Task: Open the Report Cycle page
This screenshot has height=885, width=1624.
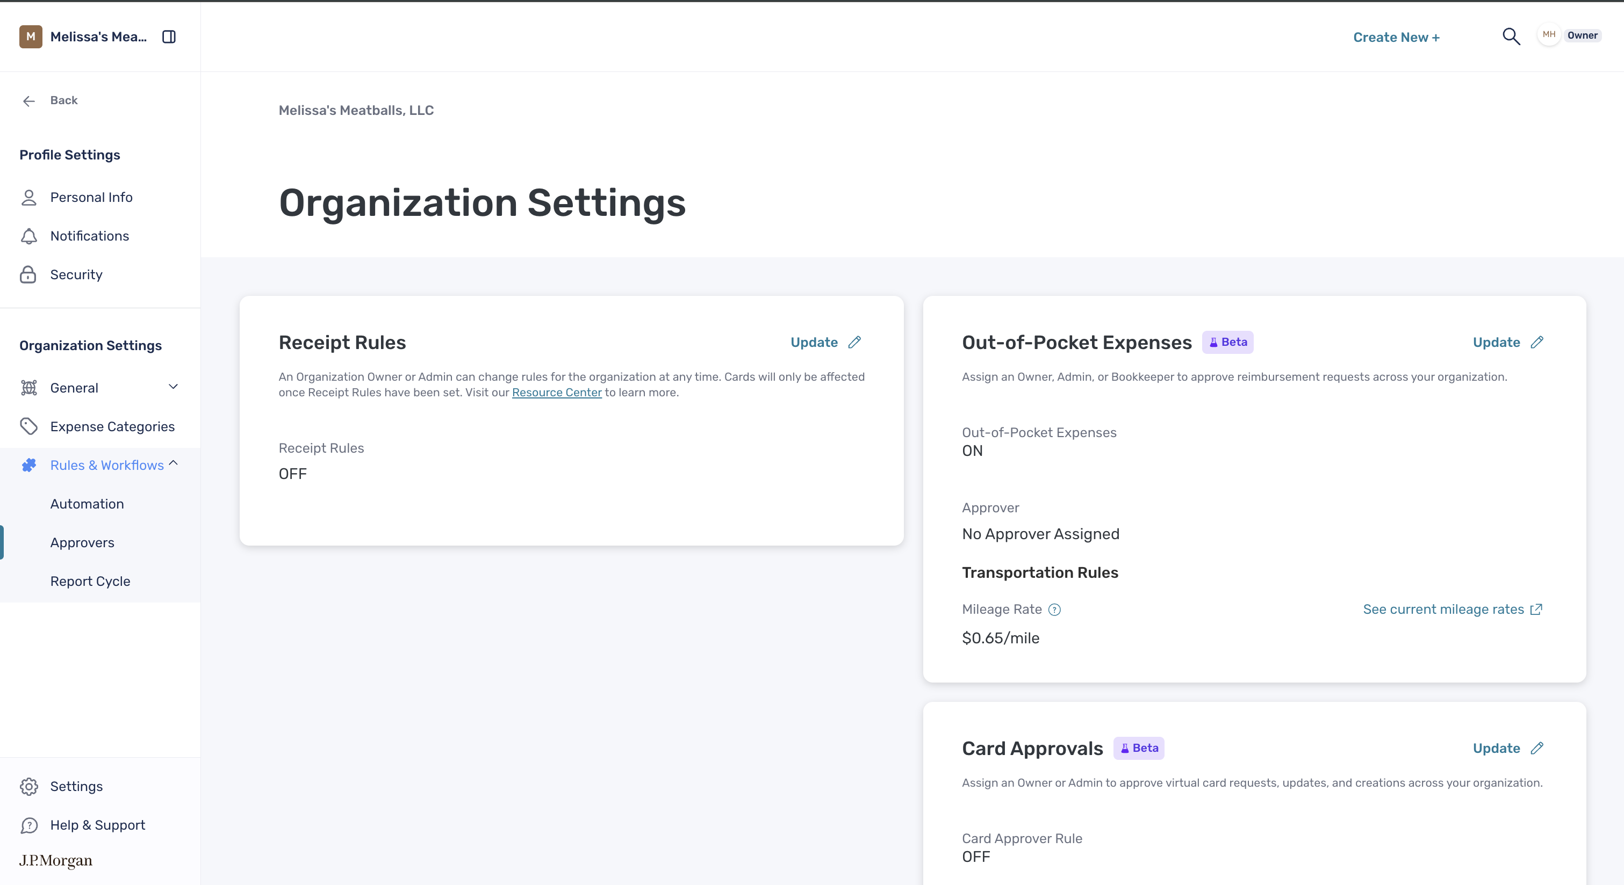Action: [90, 582]
